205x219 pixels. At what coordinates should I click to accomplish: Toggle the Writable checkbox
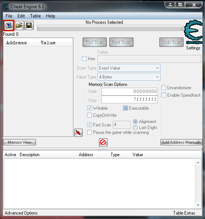pyautogui.click(x=89, y=108)
